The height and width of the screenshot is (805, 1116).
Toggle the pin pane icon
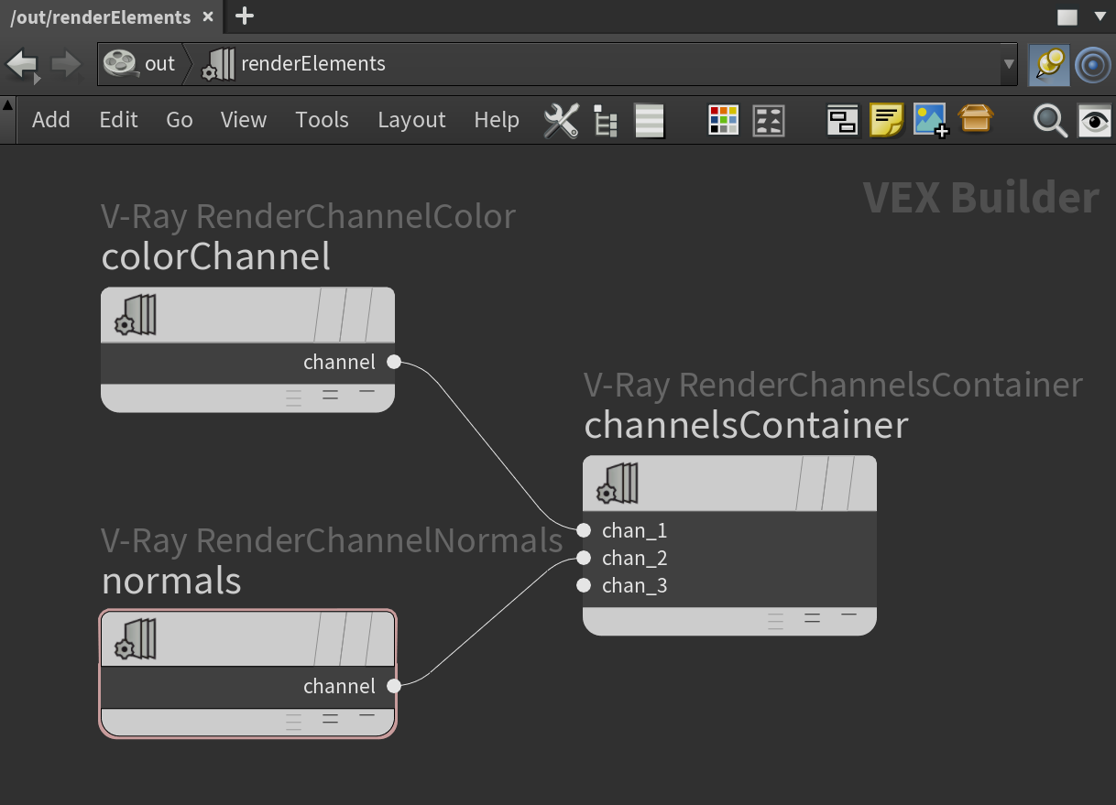pos(1048,65)
